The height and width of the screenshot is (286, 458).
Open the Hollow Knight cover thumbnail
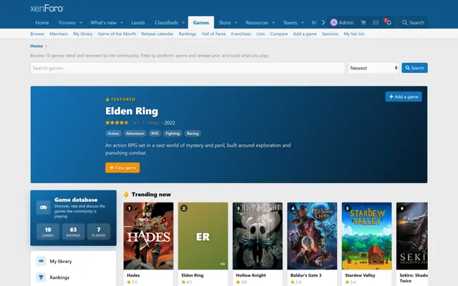point(258,236)
